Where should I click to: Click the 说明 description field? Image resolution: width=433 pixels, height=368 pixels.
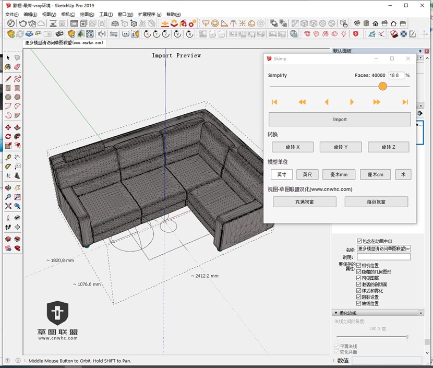pyautogui.click(x=383, y=257)
